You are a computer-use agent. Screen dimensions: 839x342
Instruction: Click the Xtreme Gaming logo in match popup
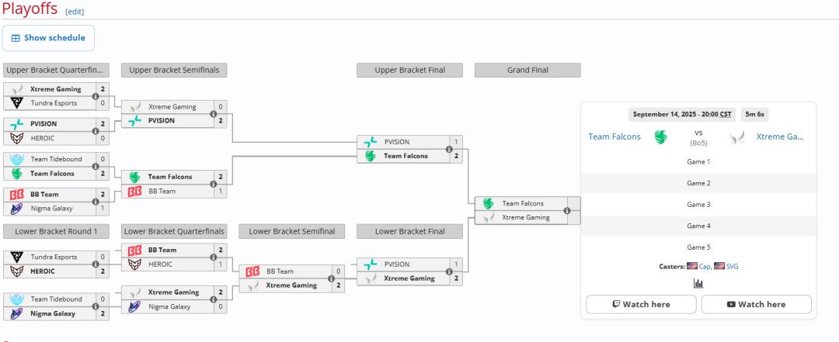coord(736,137)
